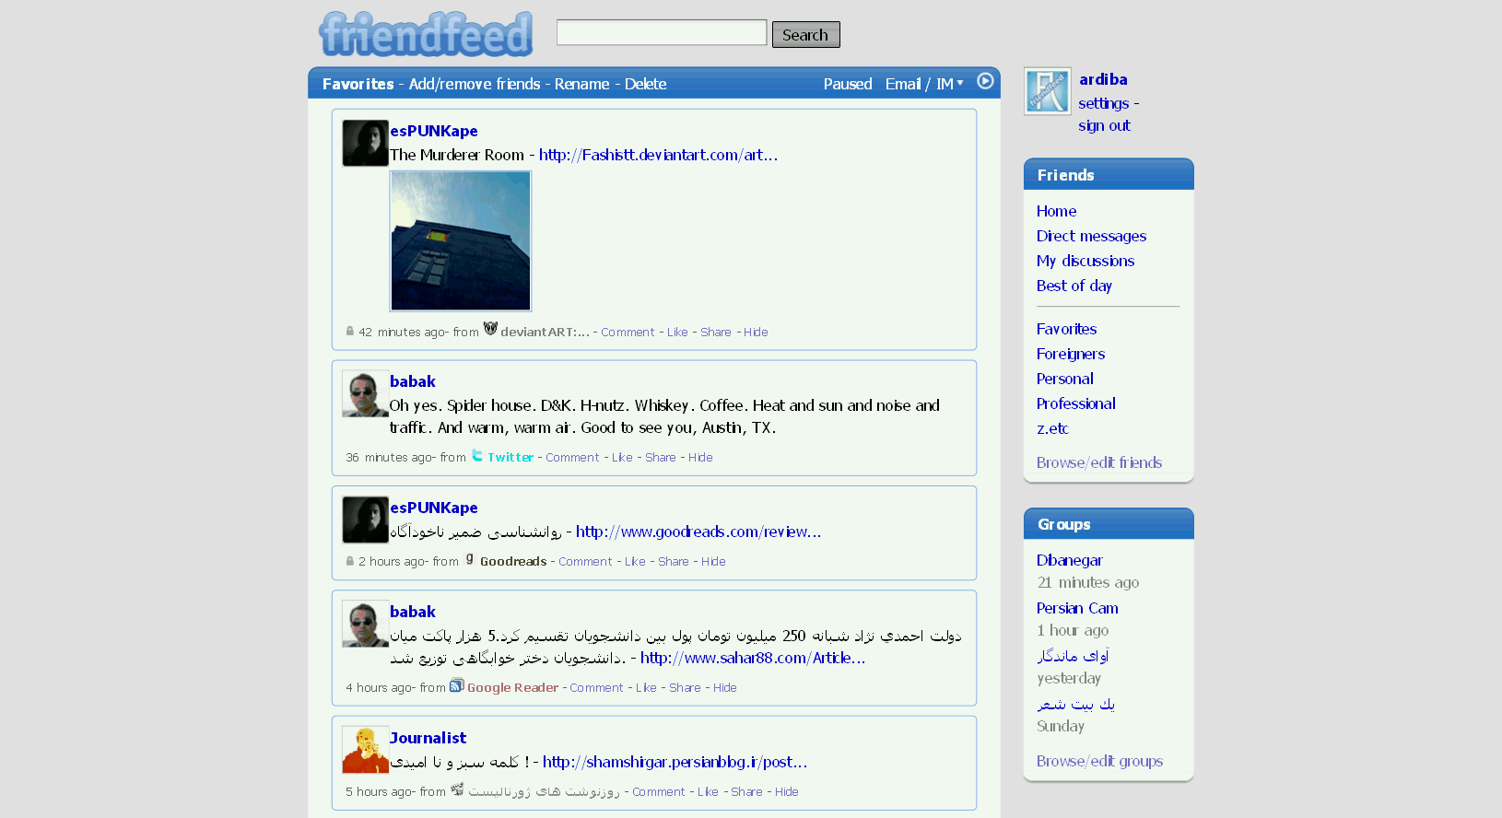Open Best of day

click(1074, 286)
